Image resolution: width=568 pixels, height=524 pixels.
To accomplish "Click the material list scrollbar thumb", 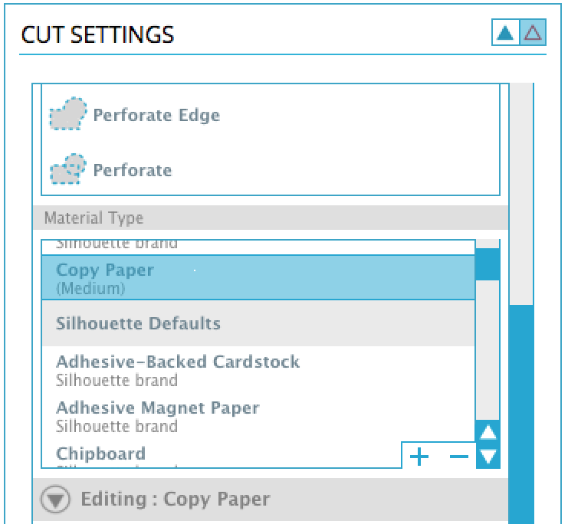I will (488, 264).
